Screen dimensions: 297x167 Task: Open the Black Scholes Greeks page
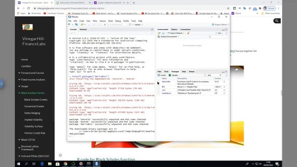[36, 100]
